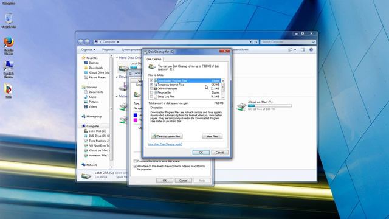
Task: Check the Offline Webpages checkbox
Action: [151, 89]
